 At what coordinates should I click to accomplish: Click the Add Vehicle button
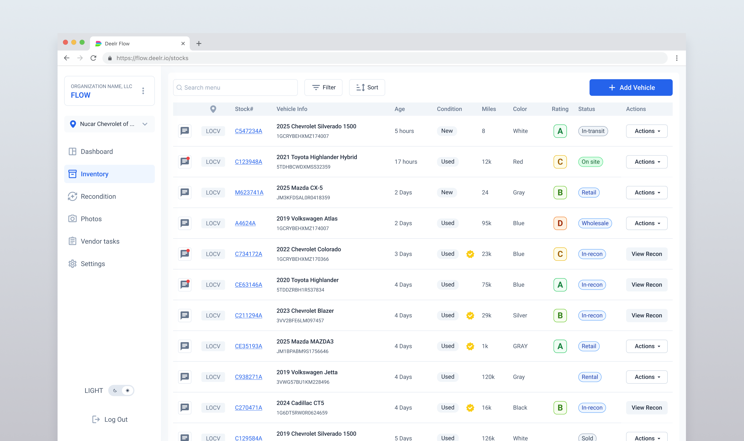[x=630, y=87]
